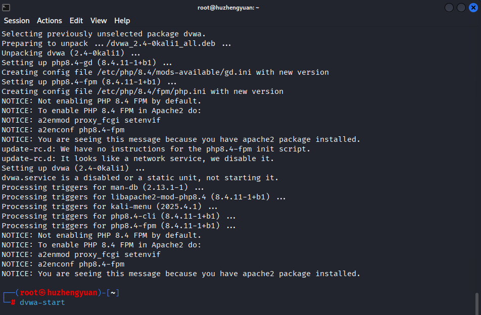The height and width of the screenshot is (315, 481).
Task: Click the terminal icon in the title bar
Action: coord(6,8)
